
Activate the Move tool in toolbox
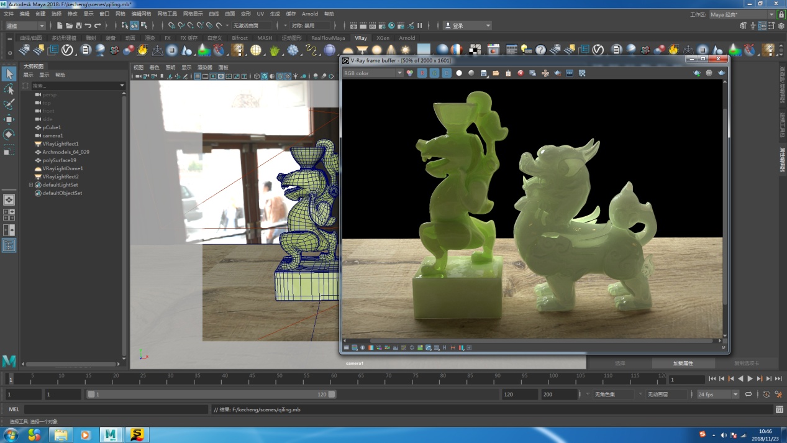[9, 119]
